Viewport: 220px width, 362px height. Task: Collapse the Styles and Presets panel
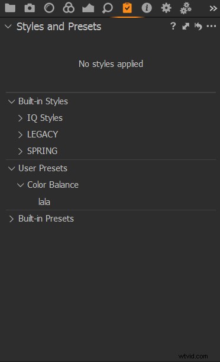point(8,27)
